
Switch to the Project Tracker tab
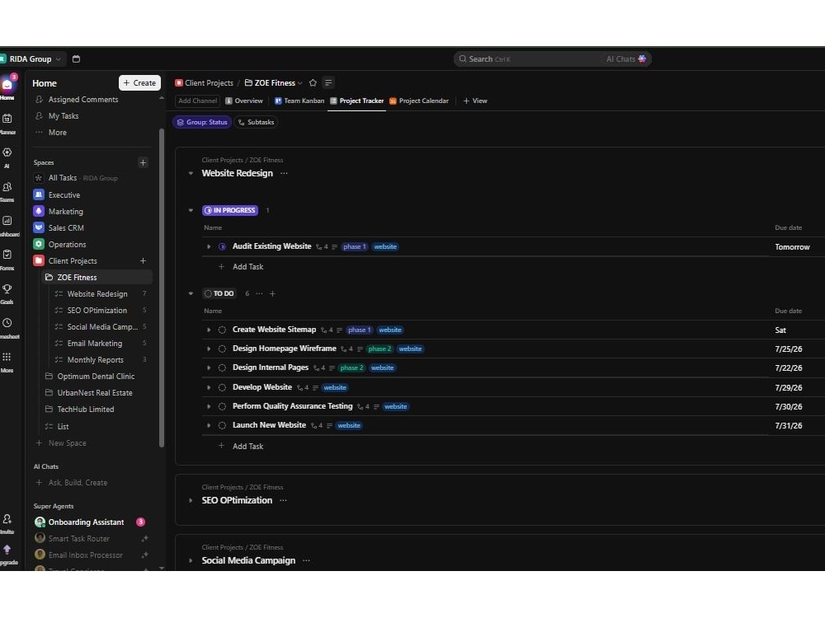click(x=356, y=101)
